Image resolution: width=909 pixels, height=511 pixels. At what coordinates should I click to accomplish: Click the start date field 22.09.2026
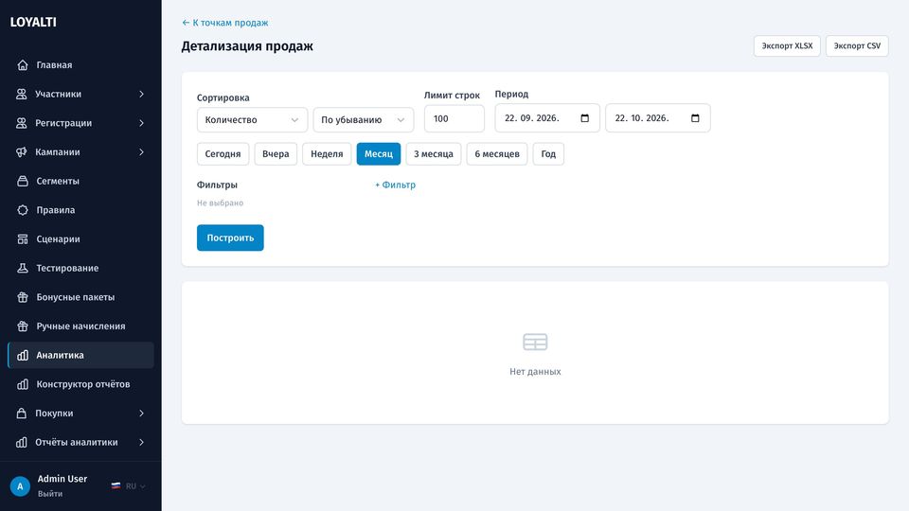[x=547, y=118]
